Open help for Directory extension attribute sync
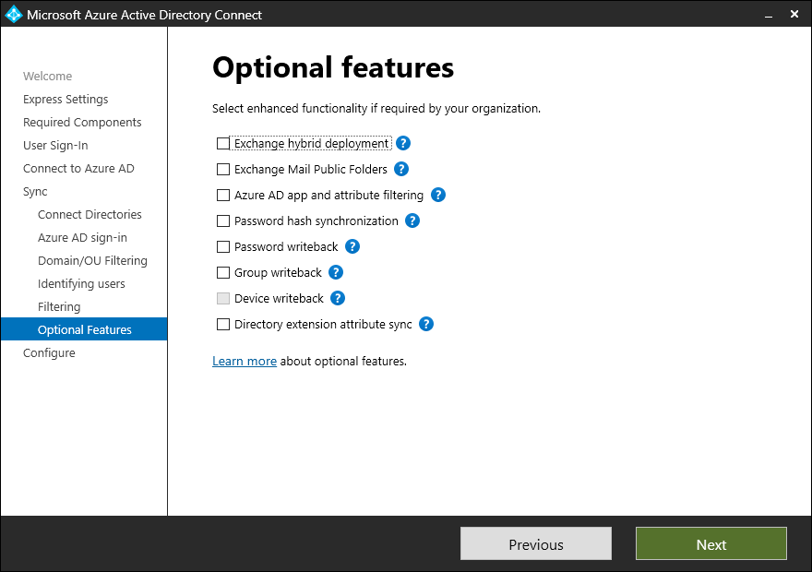812x572 pixels. 425,324
